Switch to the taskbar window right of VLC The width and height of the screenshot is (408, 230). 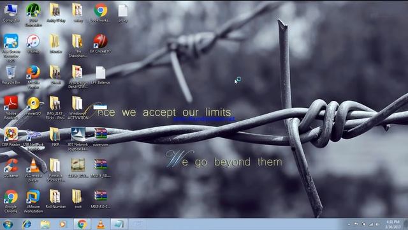coord(119,224)
